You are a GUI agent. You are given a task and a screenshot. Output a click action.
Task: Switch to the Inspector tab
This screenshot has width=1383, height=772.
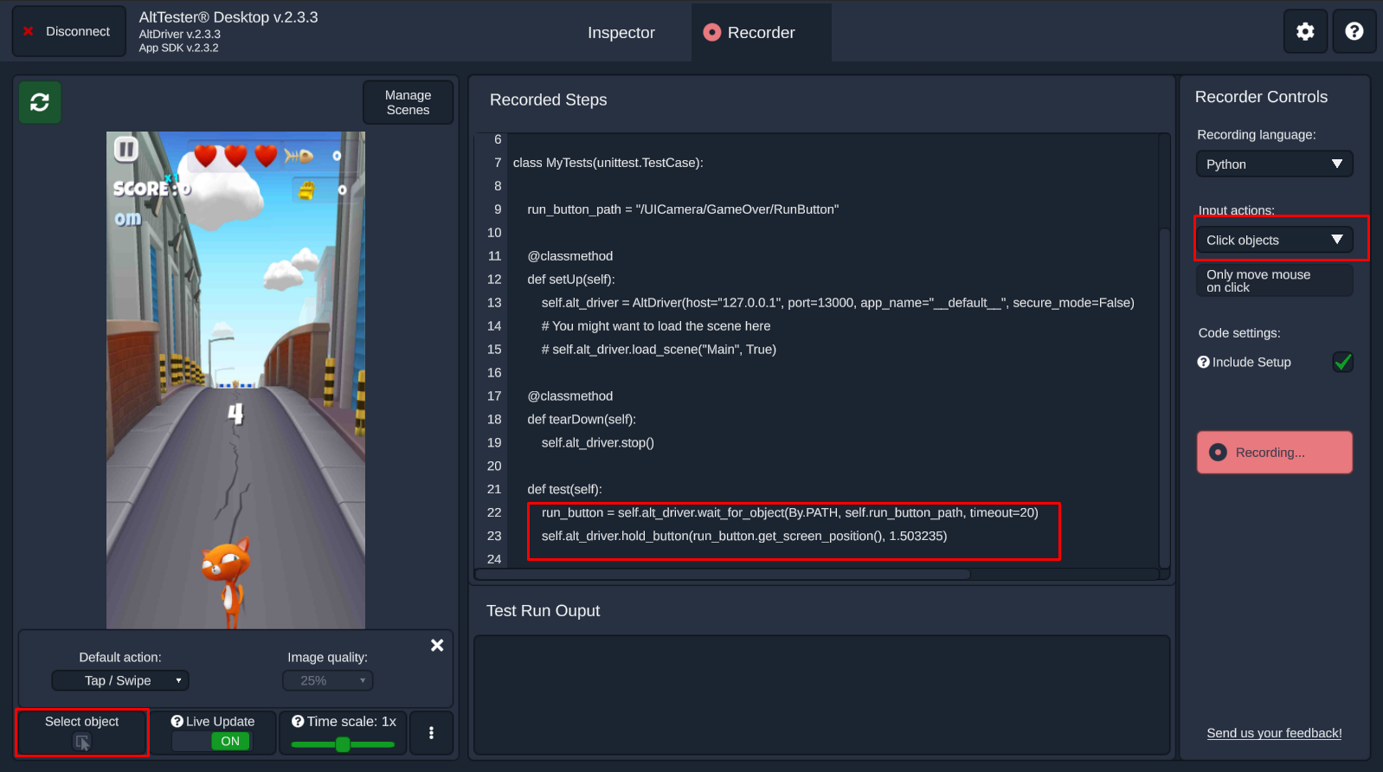pyautogui.click(x=621, y=33)
